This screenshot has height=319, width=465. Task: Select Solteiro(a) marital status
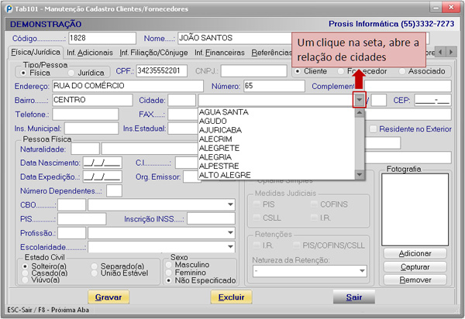click(26, 266)
